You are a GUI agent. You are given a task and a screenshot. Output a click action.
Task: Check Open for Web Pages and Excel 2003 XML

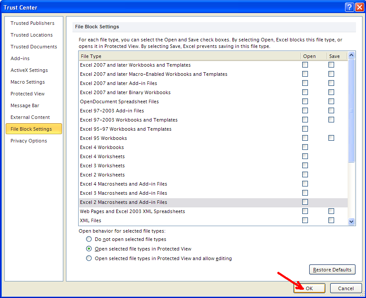(x=305, y=211)
